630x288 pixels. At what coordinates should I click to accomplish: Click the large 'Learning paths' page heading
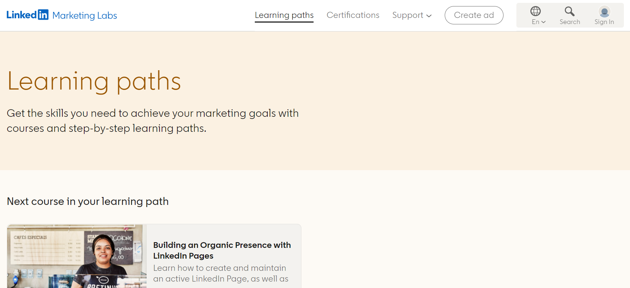94,81
